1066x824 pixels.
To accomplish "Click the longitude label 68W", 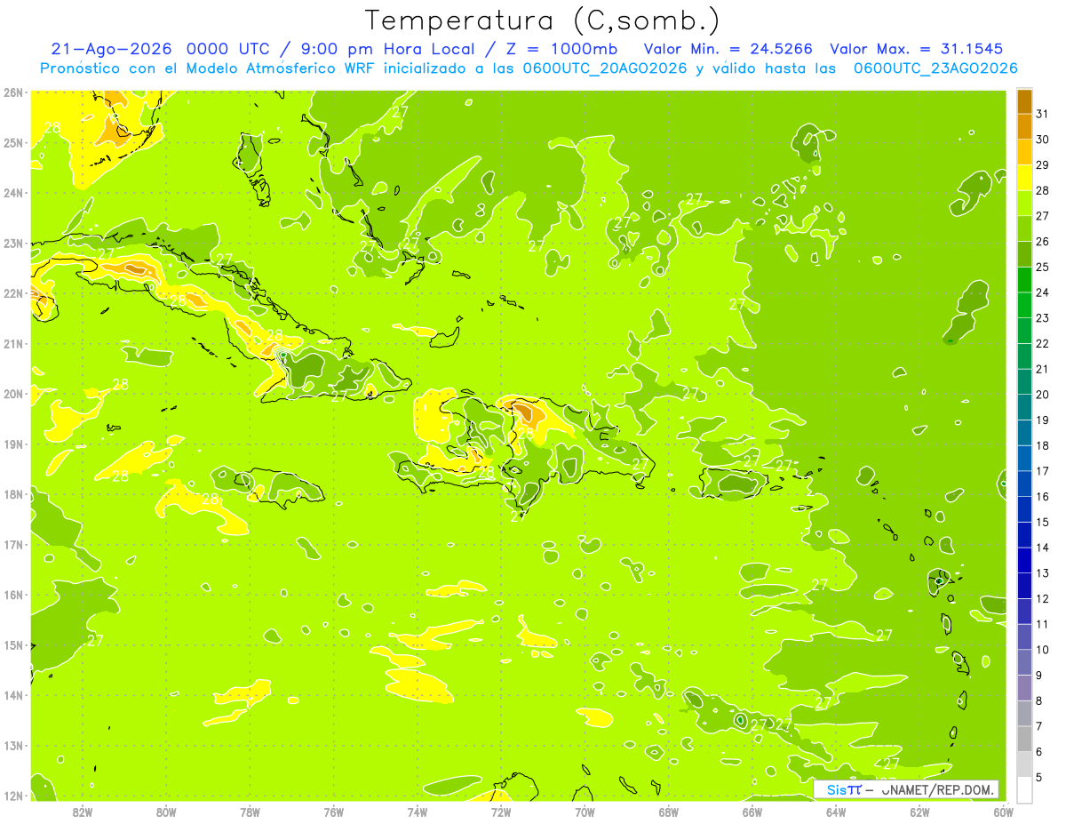I will pos(669,812).
